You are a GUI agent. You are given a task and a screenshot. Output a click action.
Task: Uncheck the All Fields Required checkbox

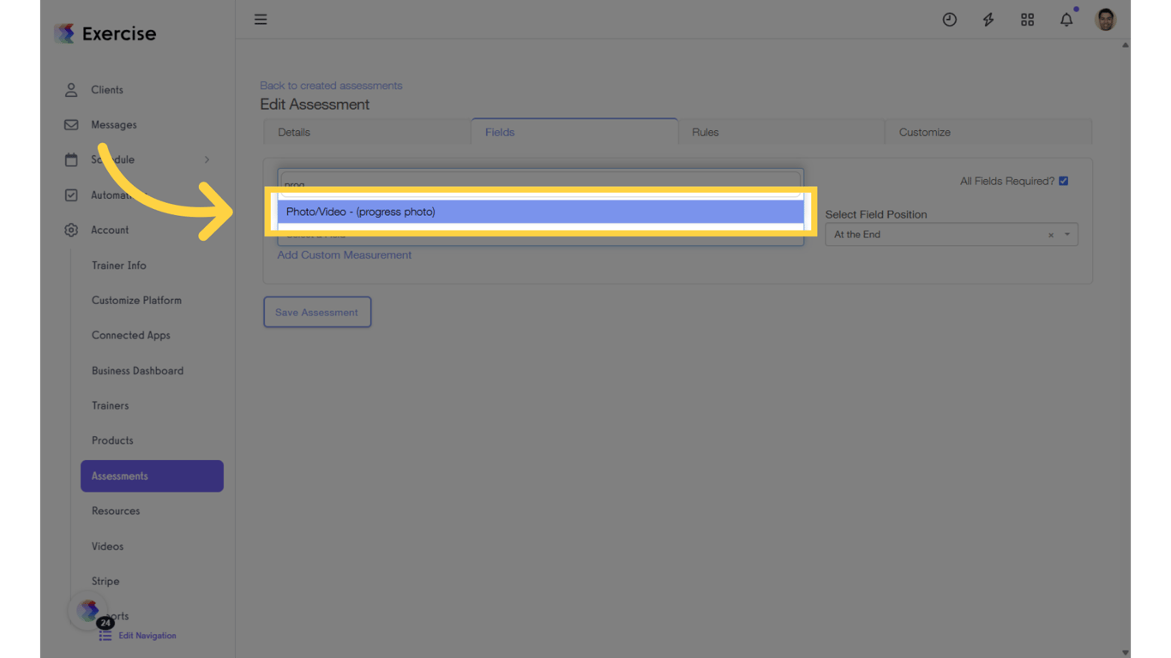pos(1063,181)
